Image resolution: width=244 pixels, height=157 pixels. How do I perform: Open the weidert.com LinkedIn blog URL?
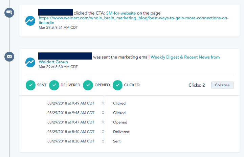point(134,20)
